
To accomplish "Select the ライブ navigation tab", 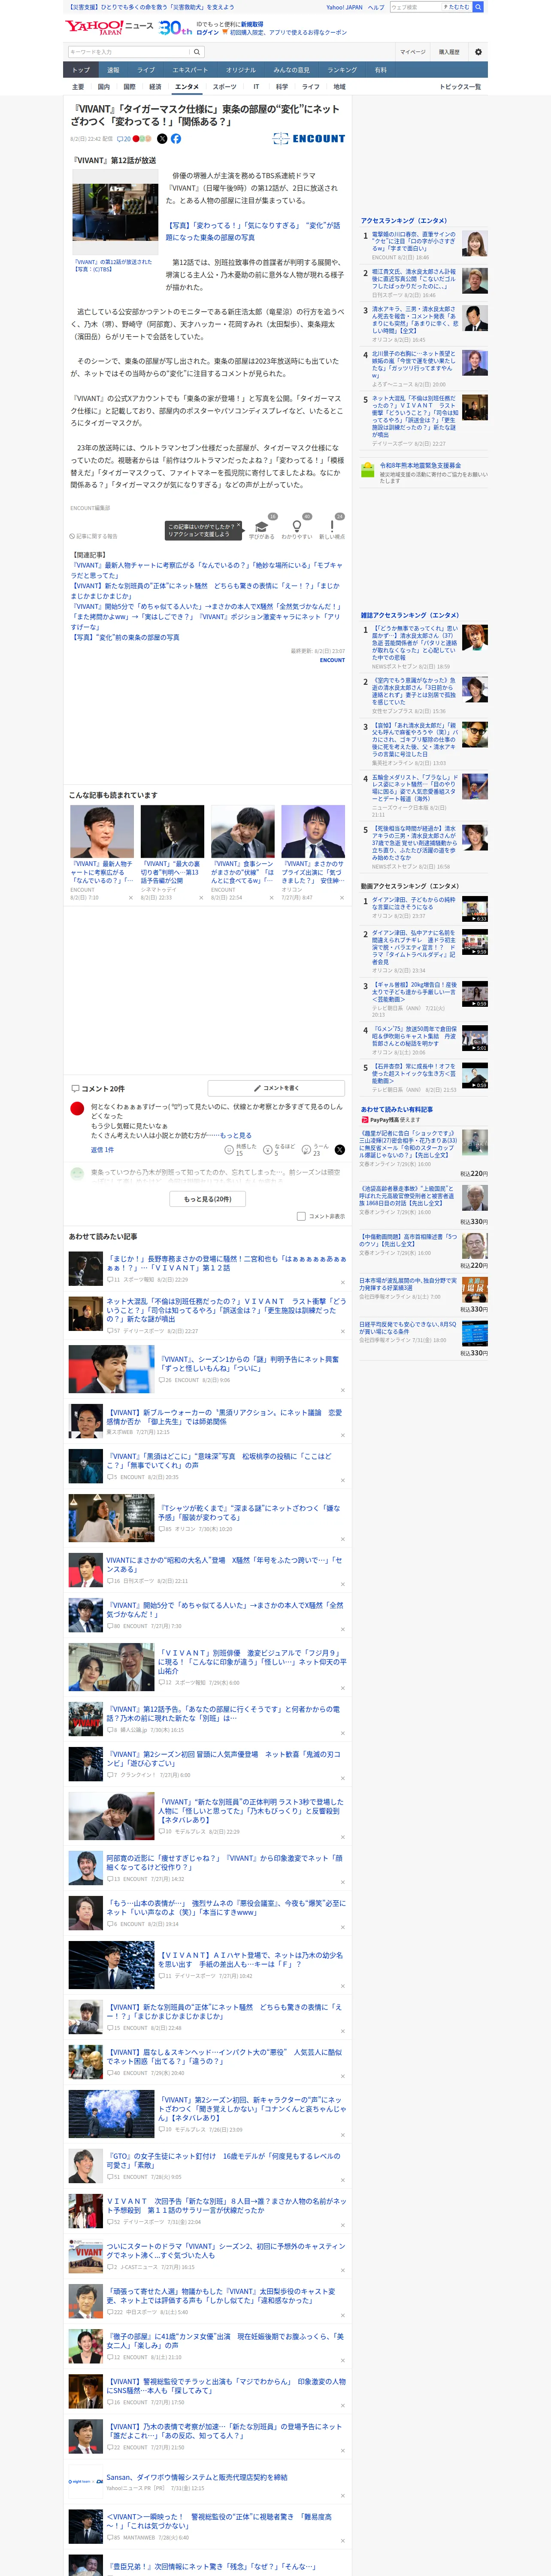I will tap(146, 70).
